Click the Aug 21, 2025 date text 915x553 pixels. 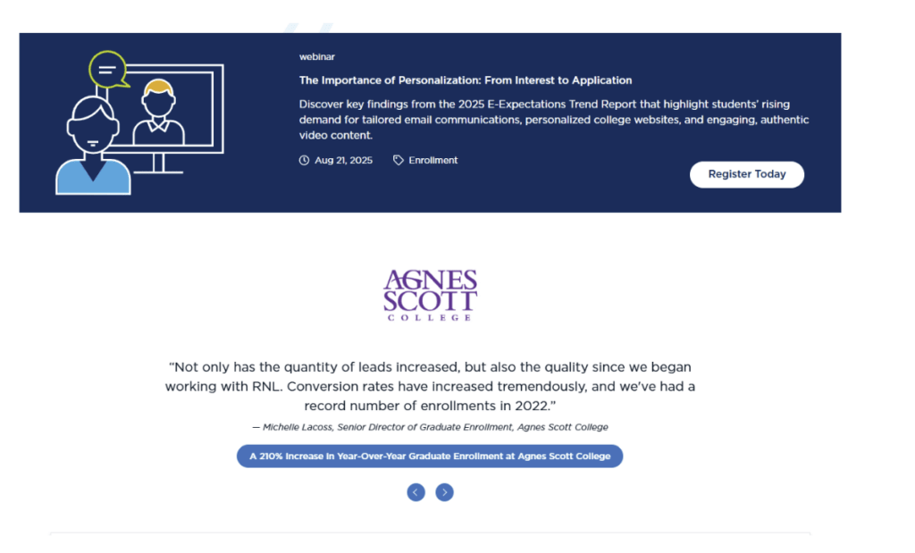coord(343,161)
